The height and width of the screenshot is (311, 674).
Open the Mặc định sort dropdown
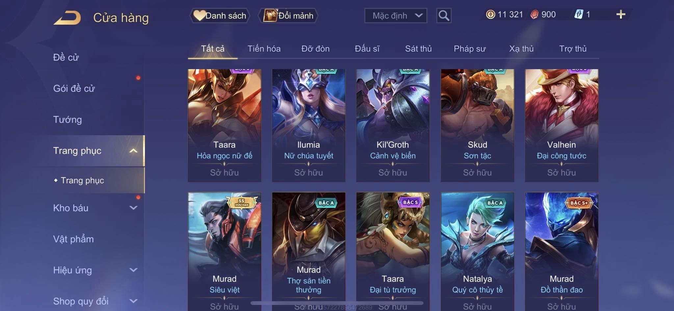(396, 15)
